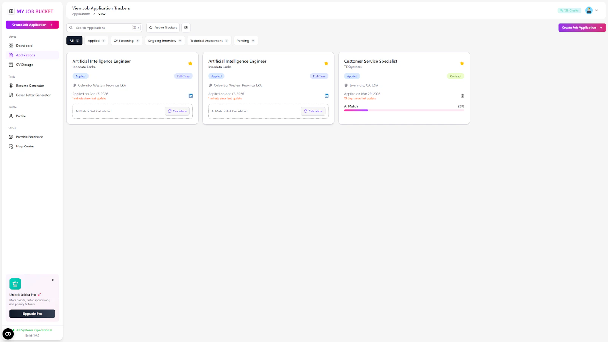Open the round chat widget icon at bottom-left

click(8, 334)
